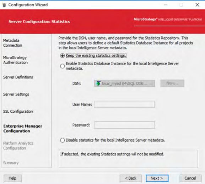Select Server Definitions in sidebar

pos(18,77)
